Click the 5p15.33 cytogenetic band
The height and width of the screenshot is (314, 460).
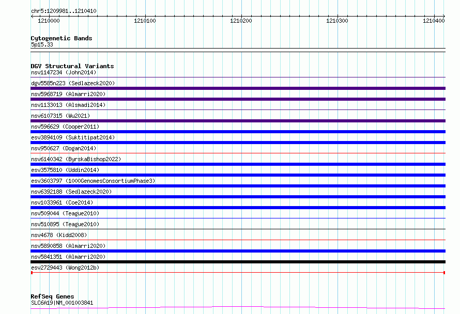42,45
